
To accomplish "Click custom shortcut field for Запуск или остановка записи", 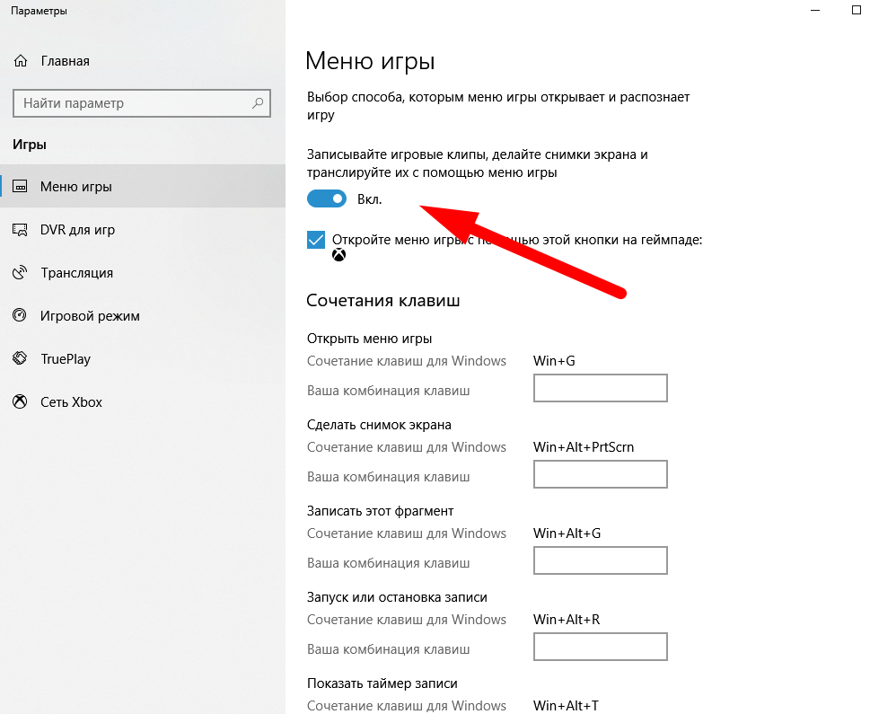I will coord(601,647).
